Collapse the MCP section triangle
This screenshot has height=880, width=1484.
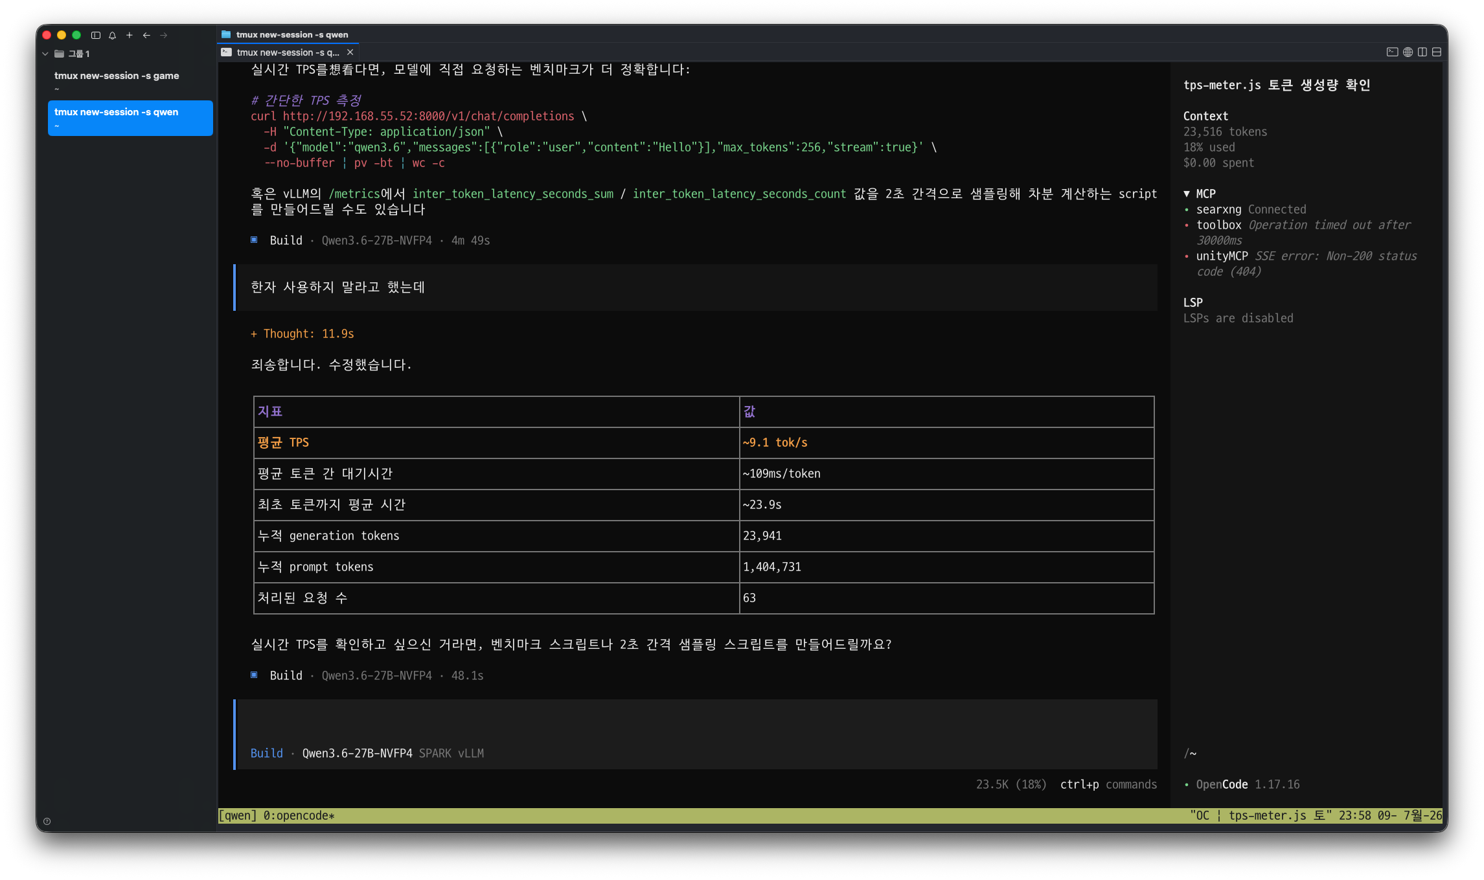coord(1187,194)
